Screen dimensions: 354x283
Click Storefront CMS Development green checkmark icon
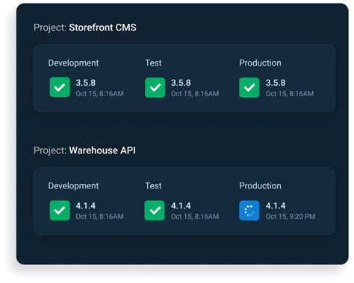pos(60,87)
